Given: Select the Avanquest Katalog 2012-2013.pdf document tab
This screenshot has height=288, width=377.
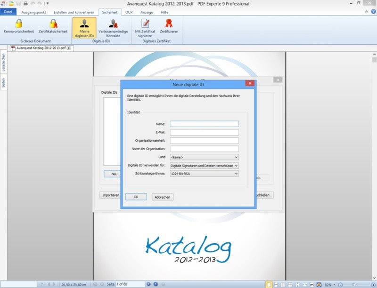Looking at the screenshot, I should [41, 48].
